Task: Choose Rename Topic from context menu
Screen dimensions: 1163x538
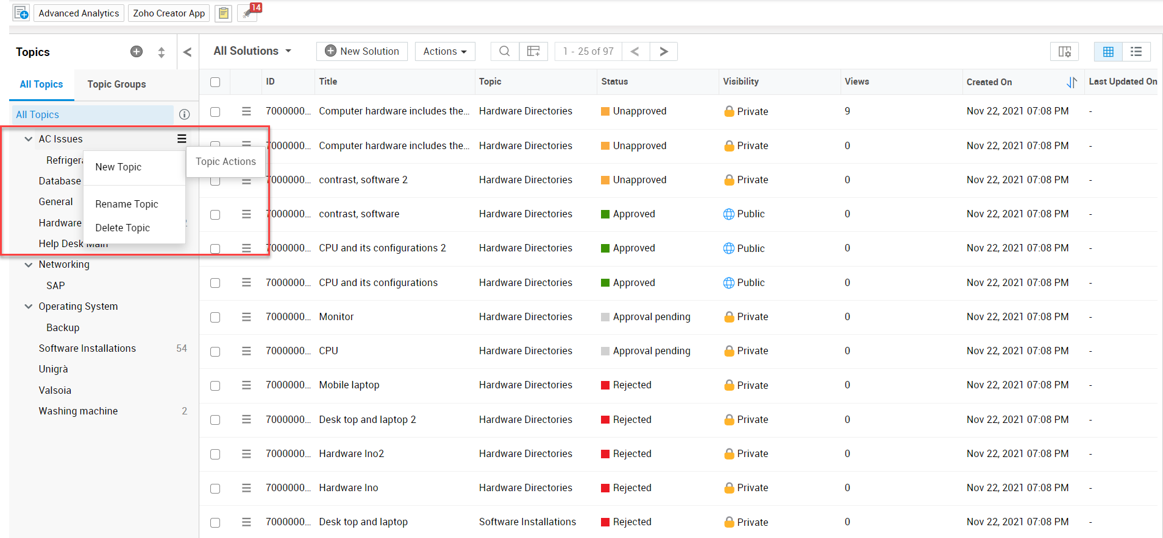Action: click(x=127, y=204)
